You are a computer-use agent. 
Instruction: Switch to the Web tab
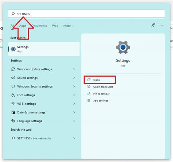[55, 26]
